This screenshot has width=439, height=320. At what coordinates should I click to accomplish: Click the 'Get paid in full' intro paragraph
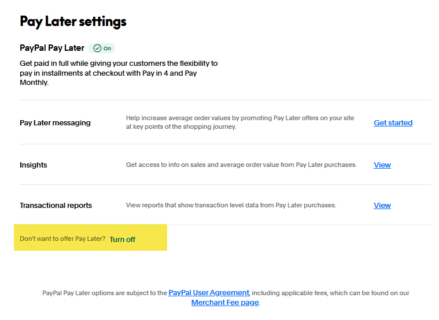(119, 73)
